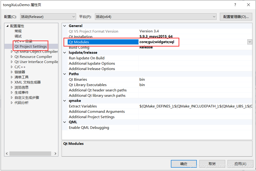The image size is (256, 171).
Task: Expand the Qt Resource Compiler node
Action: [x=12, y=57]
